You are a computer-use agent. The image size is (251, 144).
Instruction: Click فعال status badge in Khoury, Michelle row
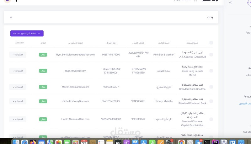43,101
